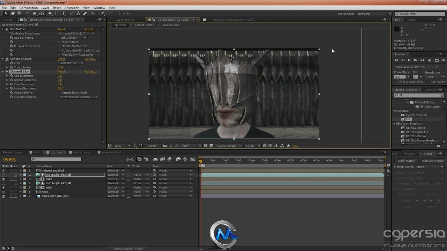This screenshot has height=251, width=447.
Task: Toggle the Frame Blending icon in the timeline
Action: coord(162,159)
